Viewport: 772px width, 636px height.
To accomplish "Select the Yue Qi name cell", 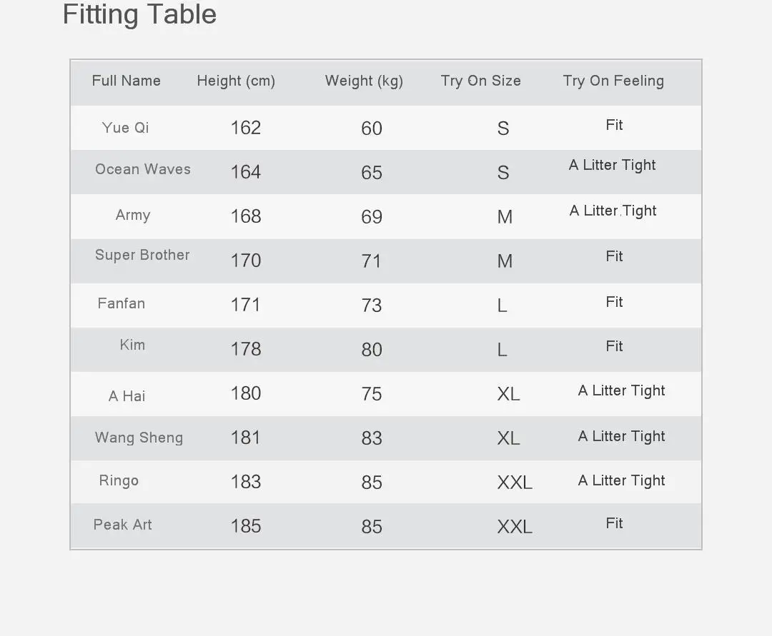I will point(125,128).
